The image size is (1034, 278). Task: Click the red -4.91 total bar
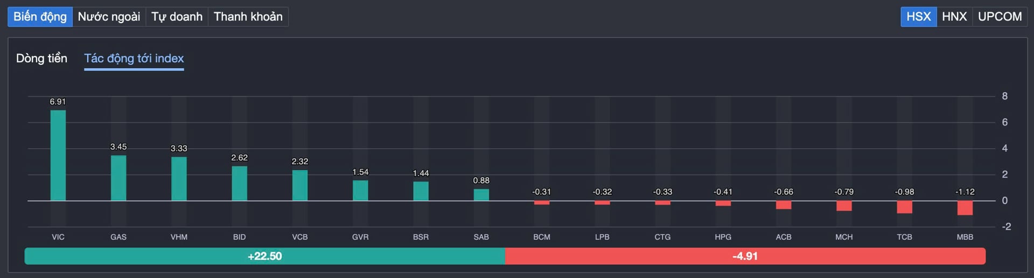[745, 257]
